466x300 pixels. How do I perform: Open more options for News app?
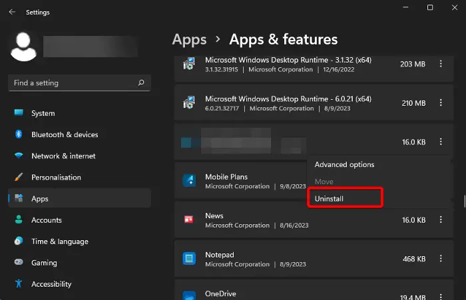(441, 220)
